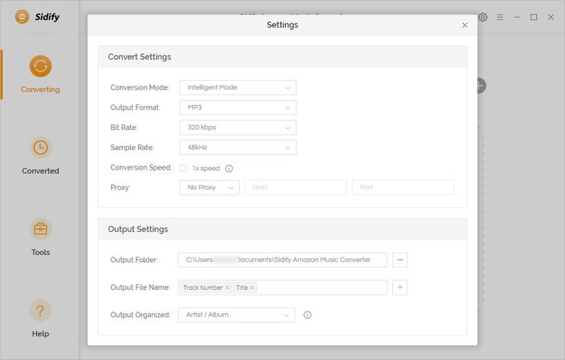Open the Output Format dropdown
Viewport: 565px width, 360px height.
[237, 107]
